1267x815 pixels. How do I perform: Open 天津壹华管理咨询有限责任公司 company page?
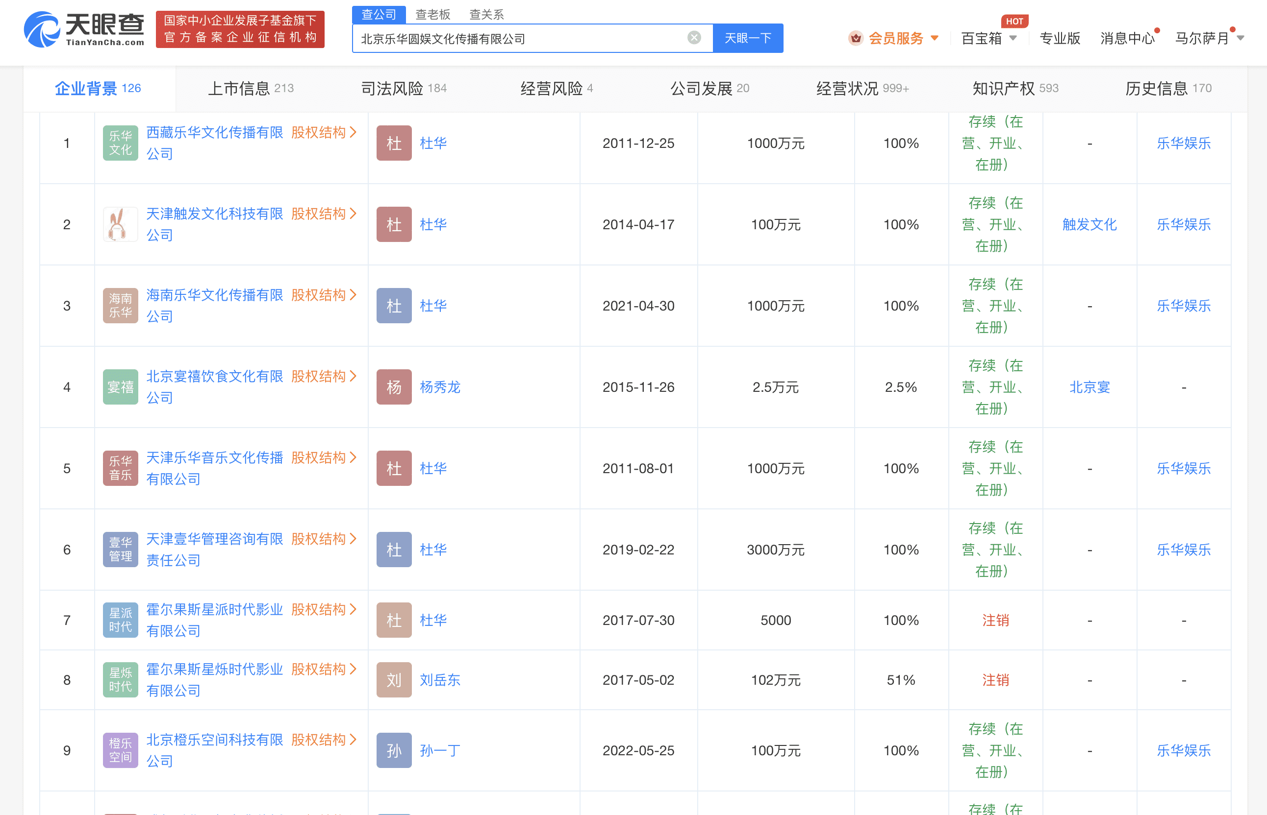coord(215,550)
